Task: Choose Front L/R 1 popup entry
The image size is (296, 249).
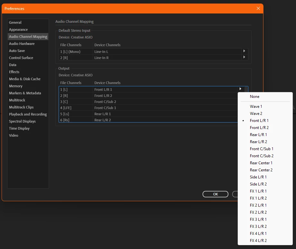Action: pos(265,121)
